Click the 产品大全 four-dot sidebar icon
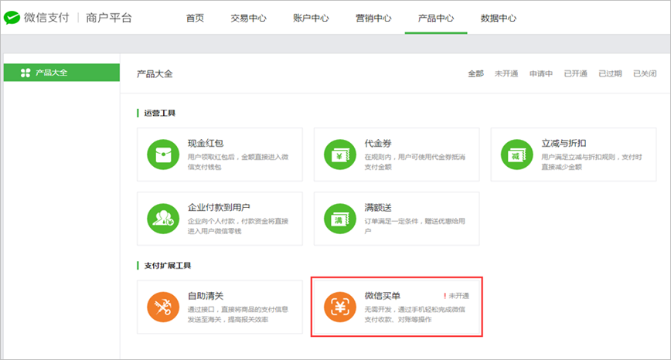This screenshot has width=671, height=360. (x=26, y=73)
